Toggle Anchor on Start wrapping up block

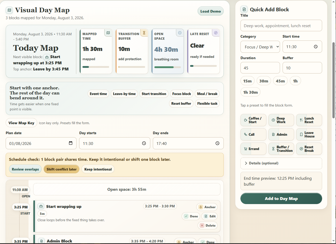[x=207, y=207]
